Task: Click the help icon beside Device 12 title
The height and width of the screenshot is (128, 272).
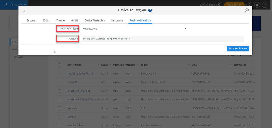Action: coord(150,10)
